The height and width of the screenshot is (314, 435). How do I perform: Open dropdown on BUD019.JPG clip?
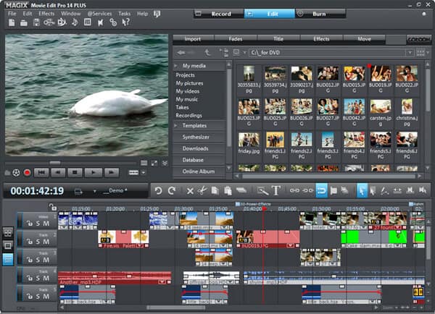(x=290, y=245)
